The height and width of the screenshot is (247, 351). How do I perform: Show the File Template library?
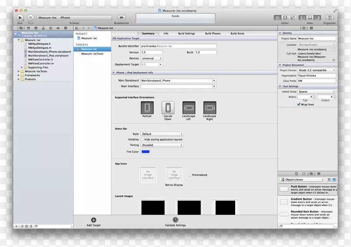click(x=297, y=174)
